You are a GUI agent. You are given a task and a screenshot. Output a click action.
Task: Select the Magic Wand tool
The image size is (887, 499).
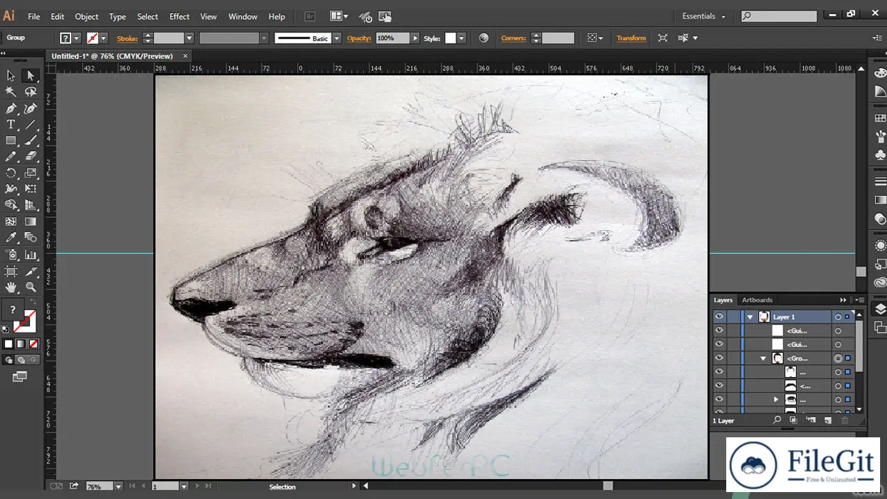11,91
